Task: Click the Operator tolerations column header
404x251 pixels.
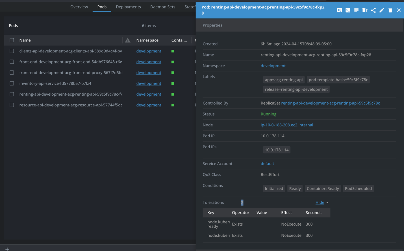Action: tap(240, 213)
